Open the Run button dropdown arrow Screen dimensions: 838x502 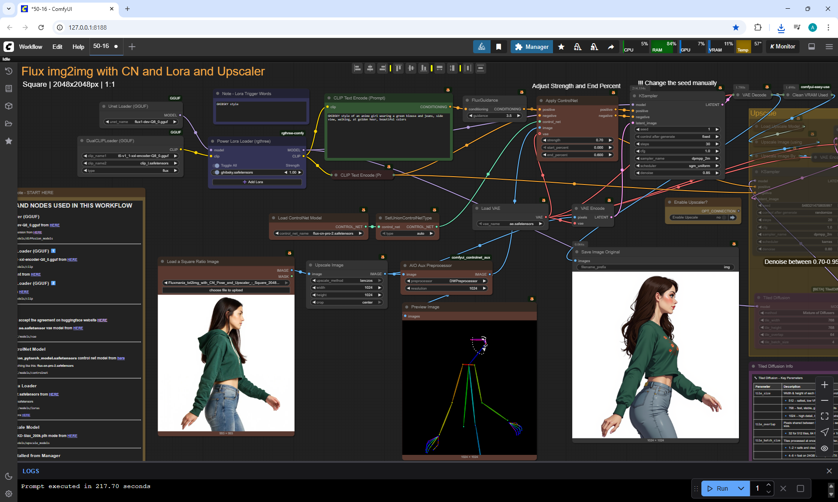tap(741, 488)
